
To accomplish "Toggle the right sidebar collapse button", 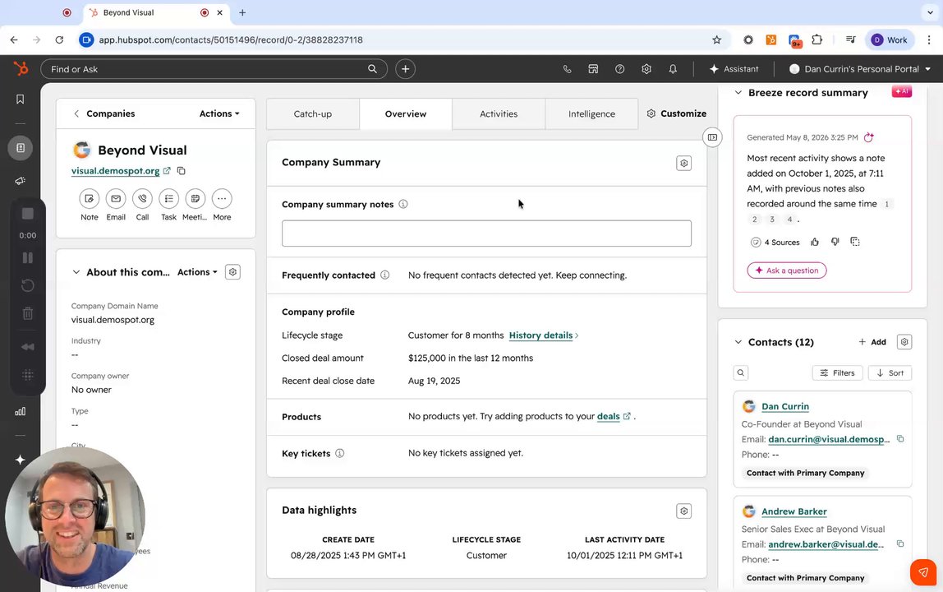I will [x=712, y=137].
